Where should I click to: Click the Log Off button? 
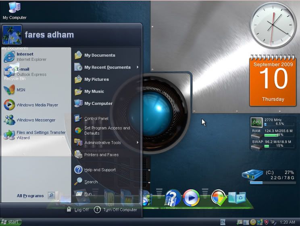click(x=78, y=210)
